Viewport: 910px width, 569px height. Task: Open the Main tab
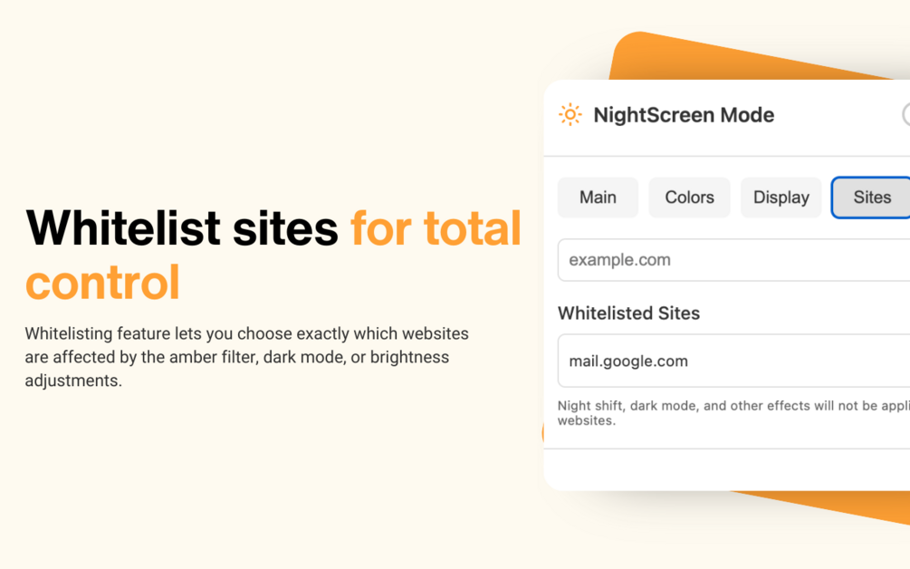(x=598, y=198)
